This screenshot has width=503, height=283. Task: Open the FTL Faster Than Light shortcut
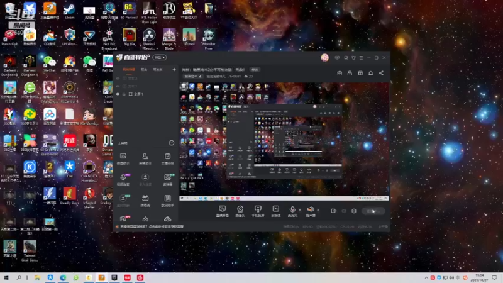149,13
